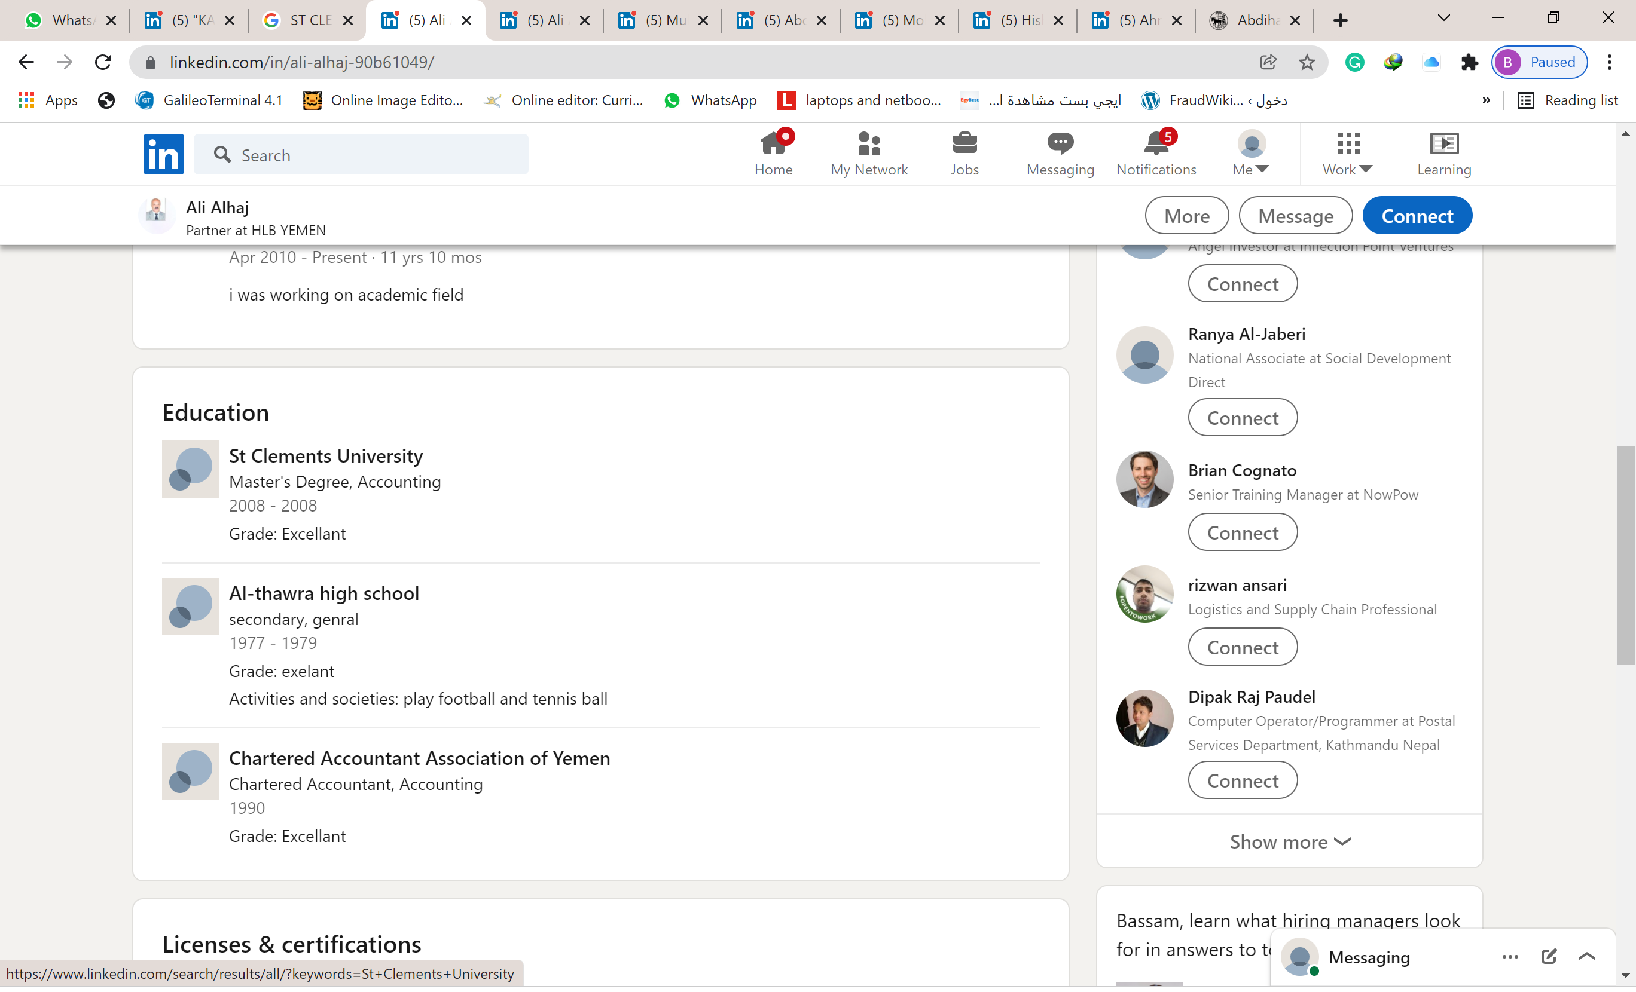Image resolution: width=1636 pixels, height=992 pixels.
Task: Expand Show more suggested people
Action: tap(1289, 841)
